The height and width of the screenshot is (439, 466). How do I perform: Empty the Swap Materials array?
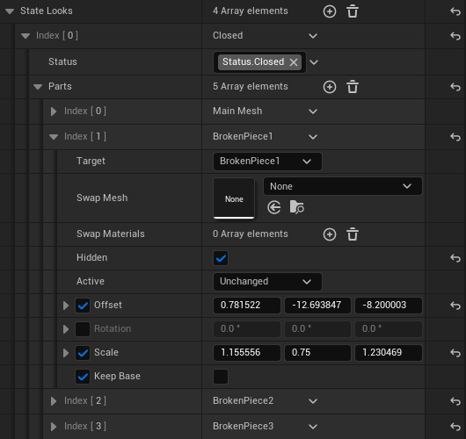point(353,234)
